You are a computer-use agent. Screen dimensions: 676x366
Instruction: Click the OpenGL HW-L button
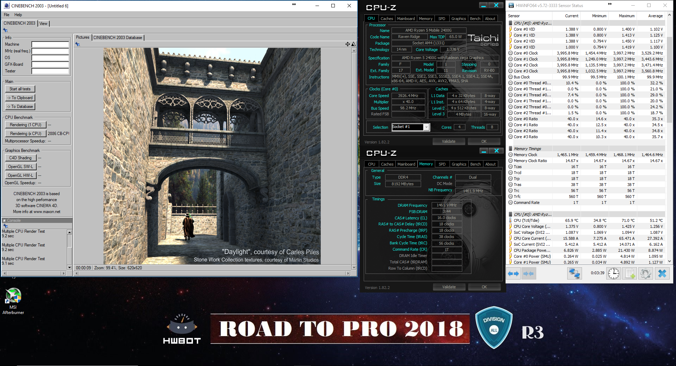20,175
